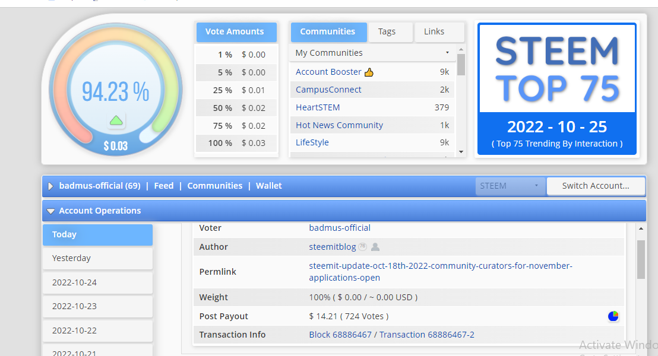Click the operations scrollbar up arrow
658x356 pixels.
pyautogui.click(x=641, y=228)
